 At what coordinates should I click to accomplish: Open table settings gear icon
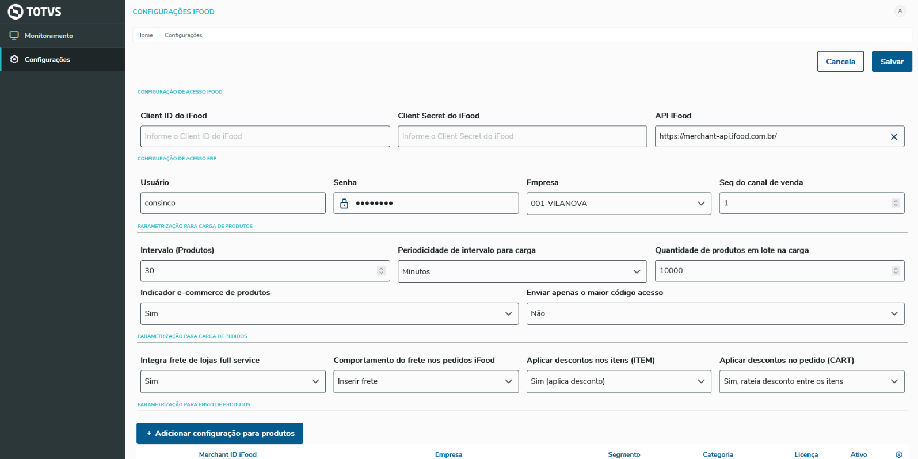click(x=899, y=454)
